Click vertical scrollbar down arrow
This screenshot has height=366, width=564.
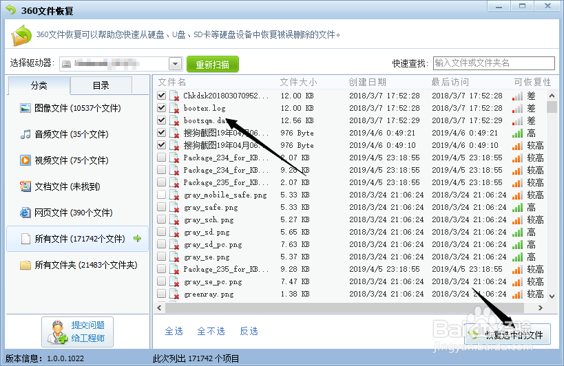[x=552, y=297]
